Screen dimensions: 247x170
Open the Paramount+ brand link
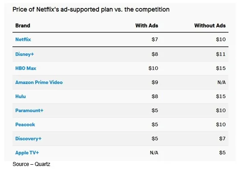29,110
